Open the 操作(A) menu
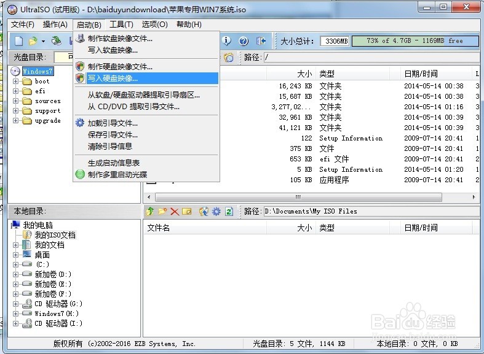The width and height of the screenshot is (484, 354). pyautogui.click(x=55, y=25)
